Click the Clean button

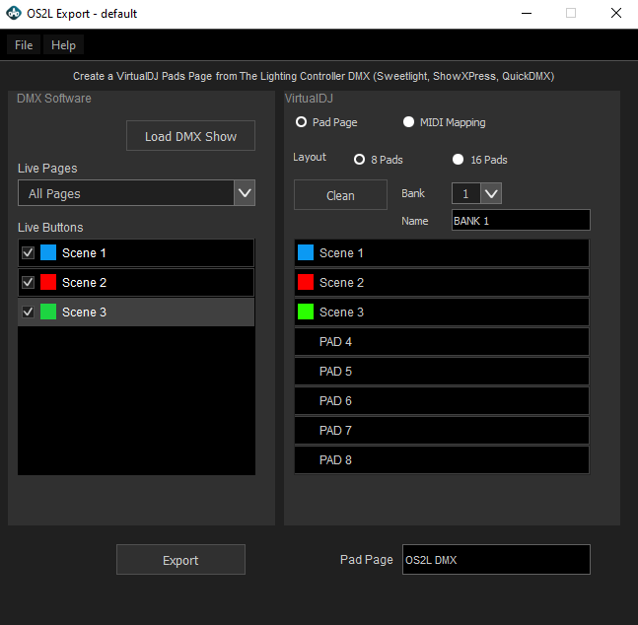[340, 195]
